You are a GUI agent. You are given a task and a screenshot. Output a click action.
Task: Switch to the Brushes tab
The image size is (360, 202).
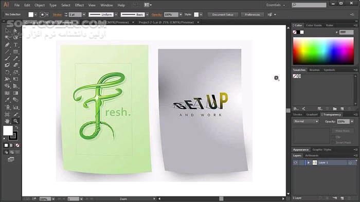315,70
